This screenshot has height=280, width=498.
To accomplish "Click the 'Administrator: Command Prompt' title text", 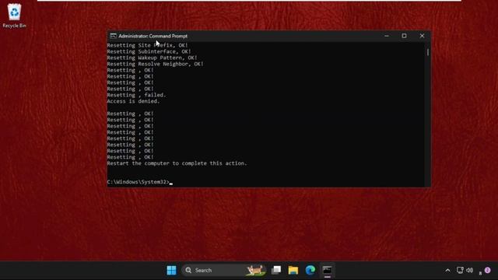I will [x=153, y=37].
